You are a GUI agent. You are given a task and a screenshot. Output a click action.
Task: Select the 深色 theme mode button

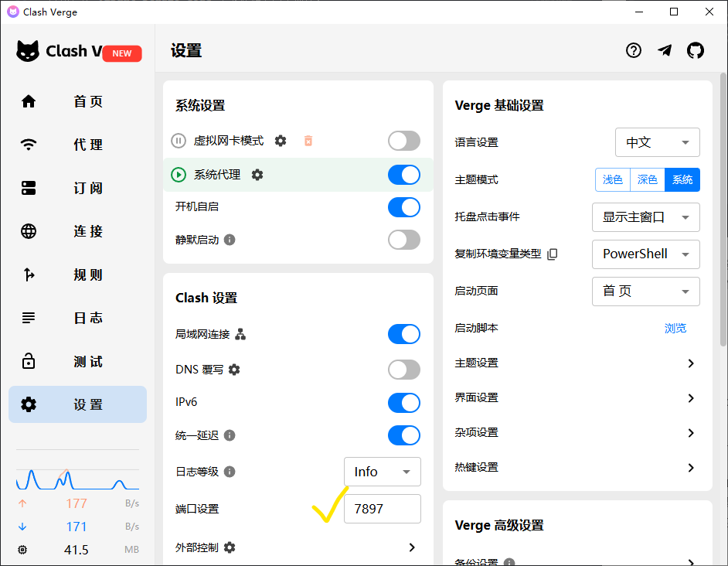coord(647,179)
